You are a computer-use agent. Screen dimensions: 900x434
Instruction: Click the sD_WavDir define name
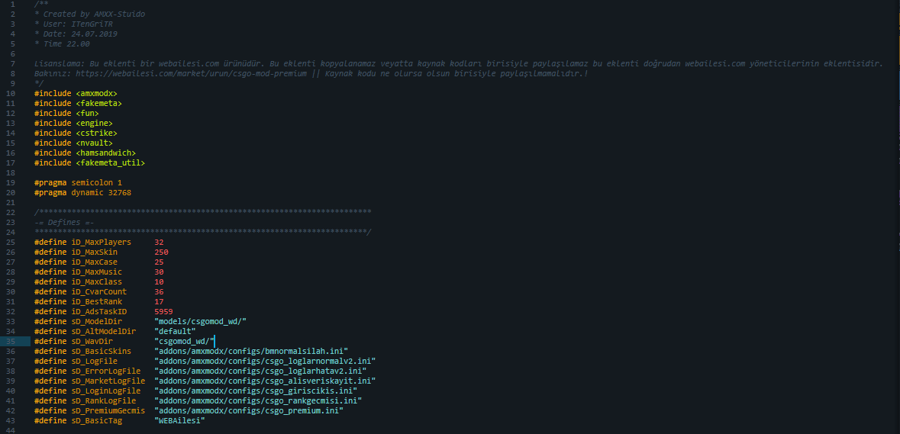coord(92,341)
